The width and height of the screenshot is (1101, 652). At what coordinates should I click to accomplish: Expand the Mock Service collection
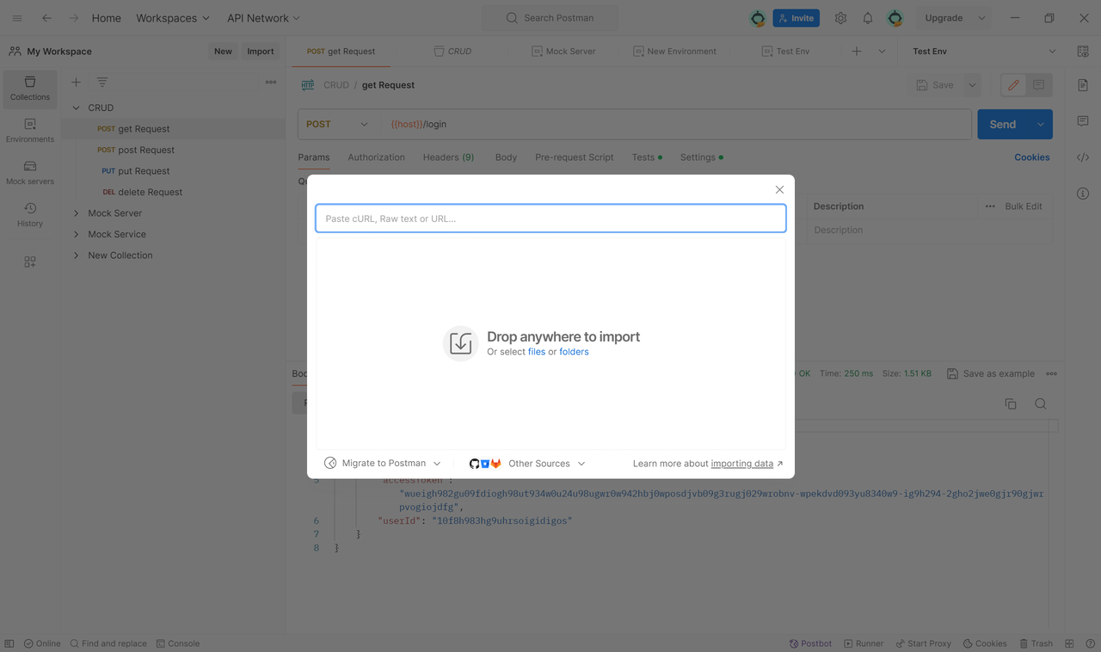(76, 234)
